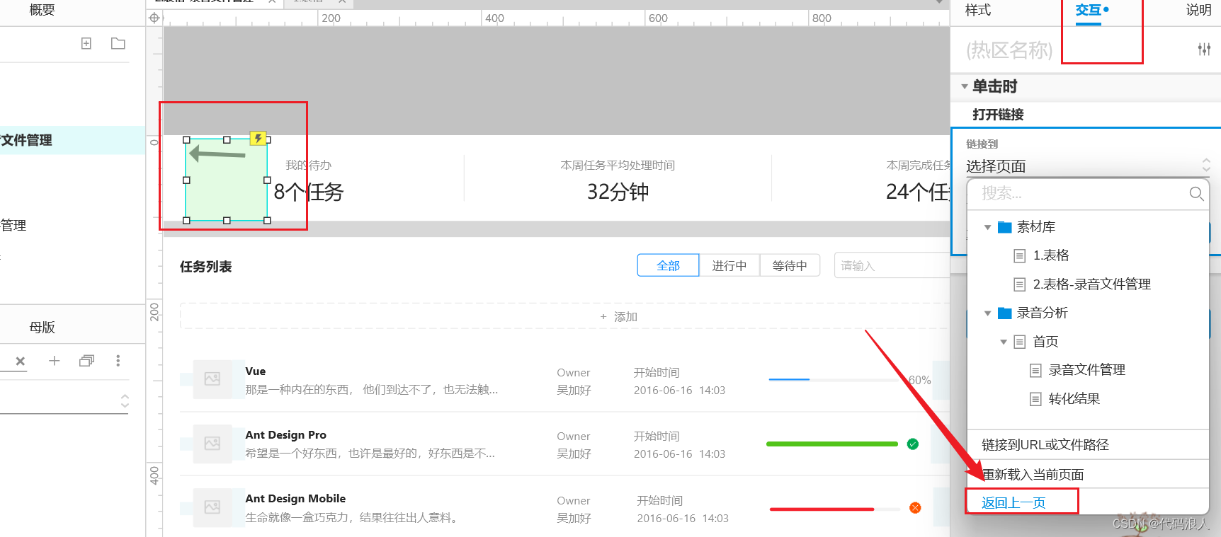
Task: Click the image placeholder in the Ant Design Mobile row
Action: point(212,507)
